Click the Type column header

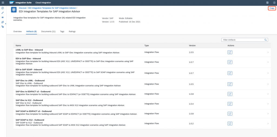147,46
